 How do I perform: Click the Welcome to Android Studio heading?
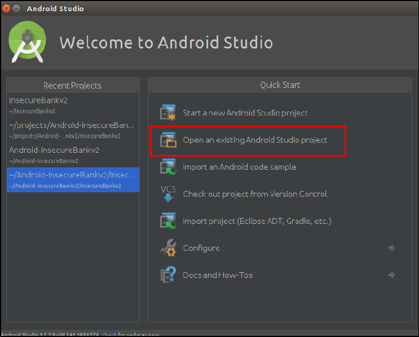(166, 42)
